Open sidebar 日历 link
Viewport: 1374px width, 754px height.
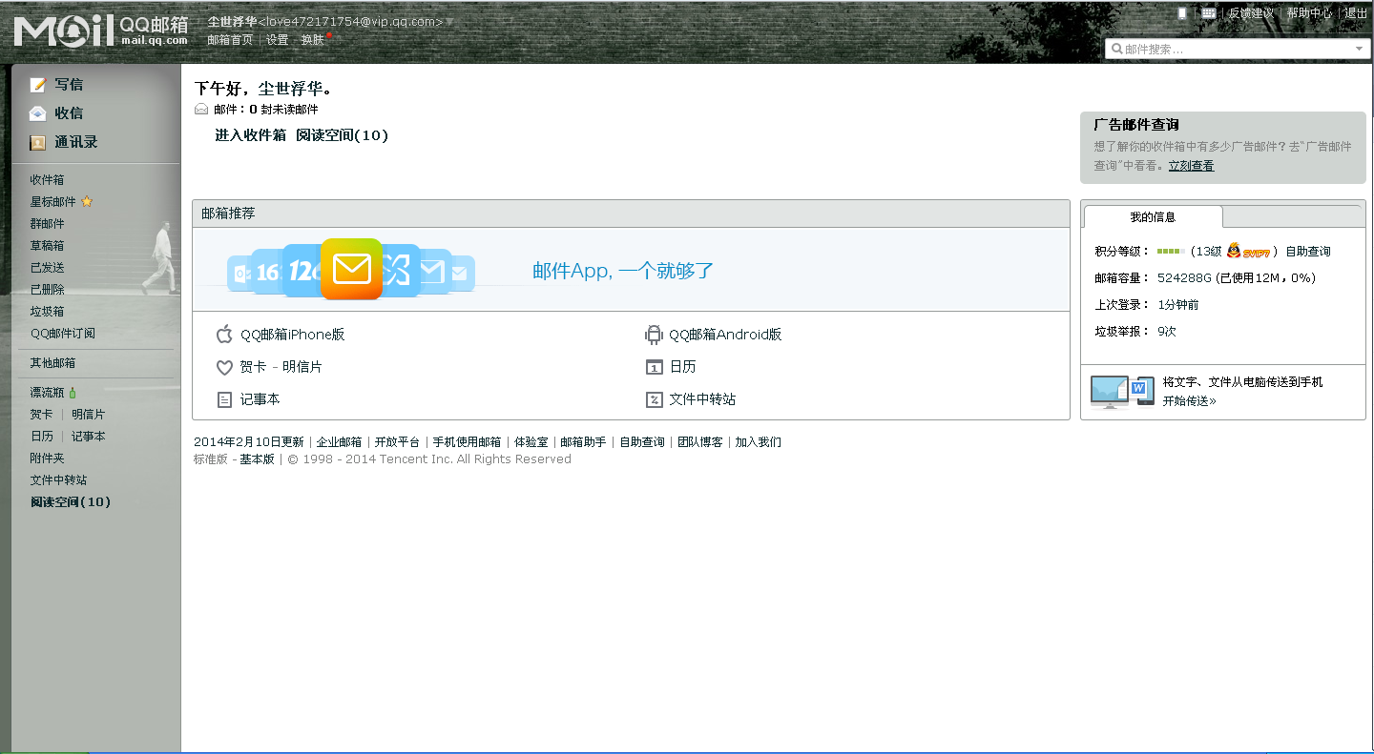[41, 437]
